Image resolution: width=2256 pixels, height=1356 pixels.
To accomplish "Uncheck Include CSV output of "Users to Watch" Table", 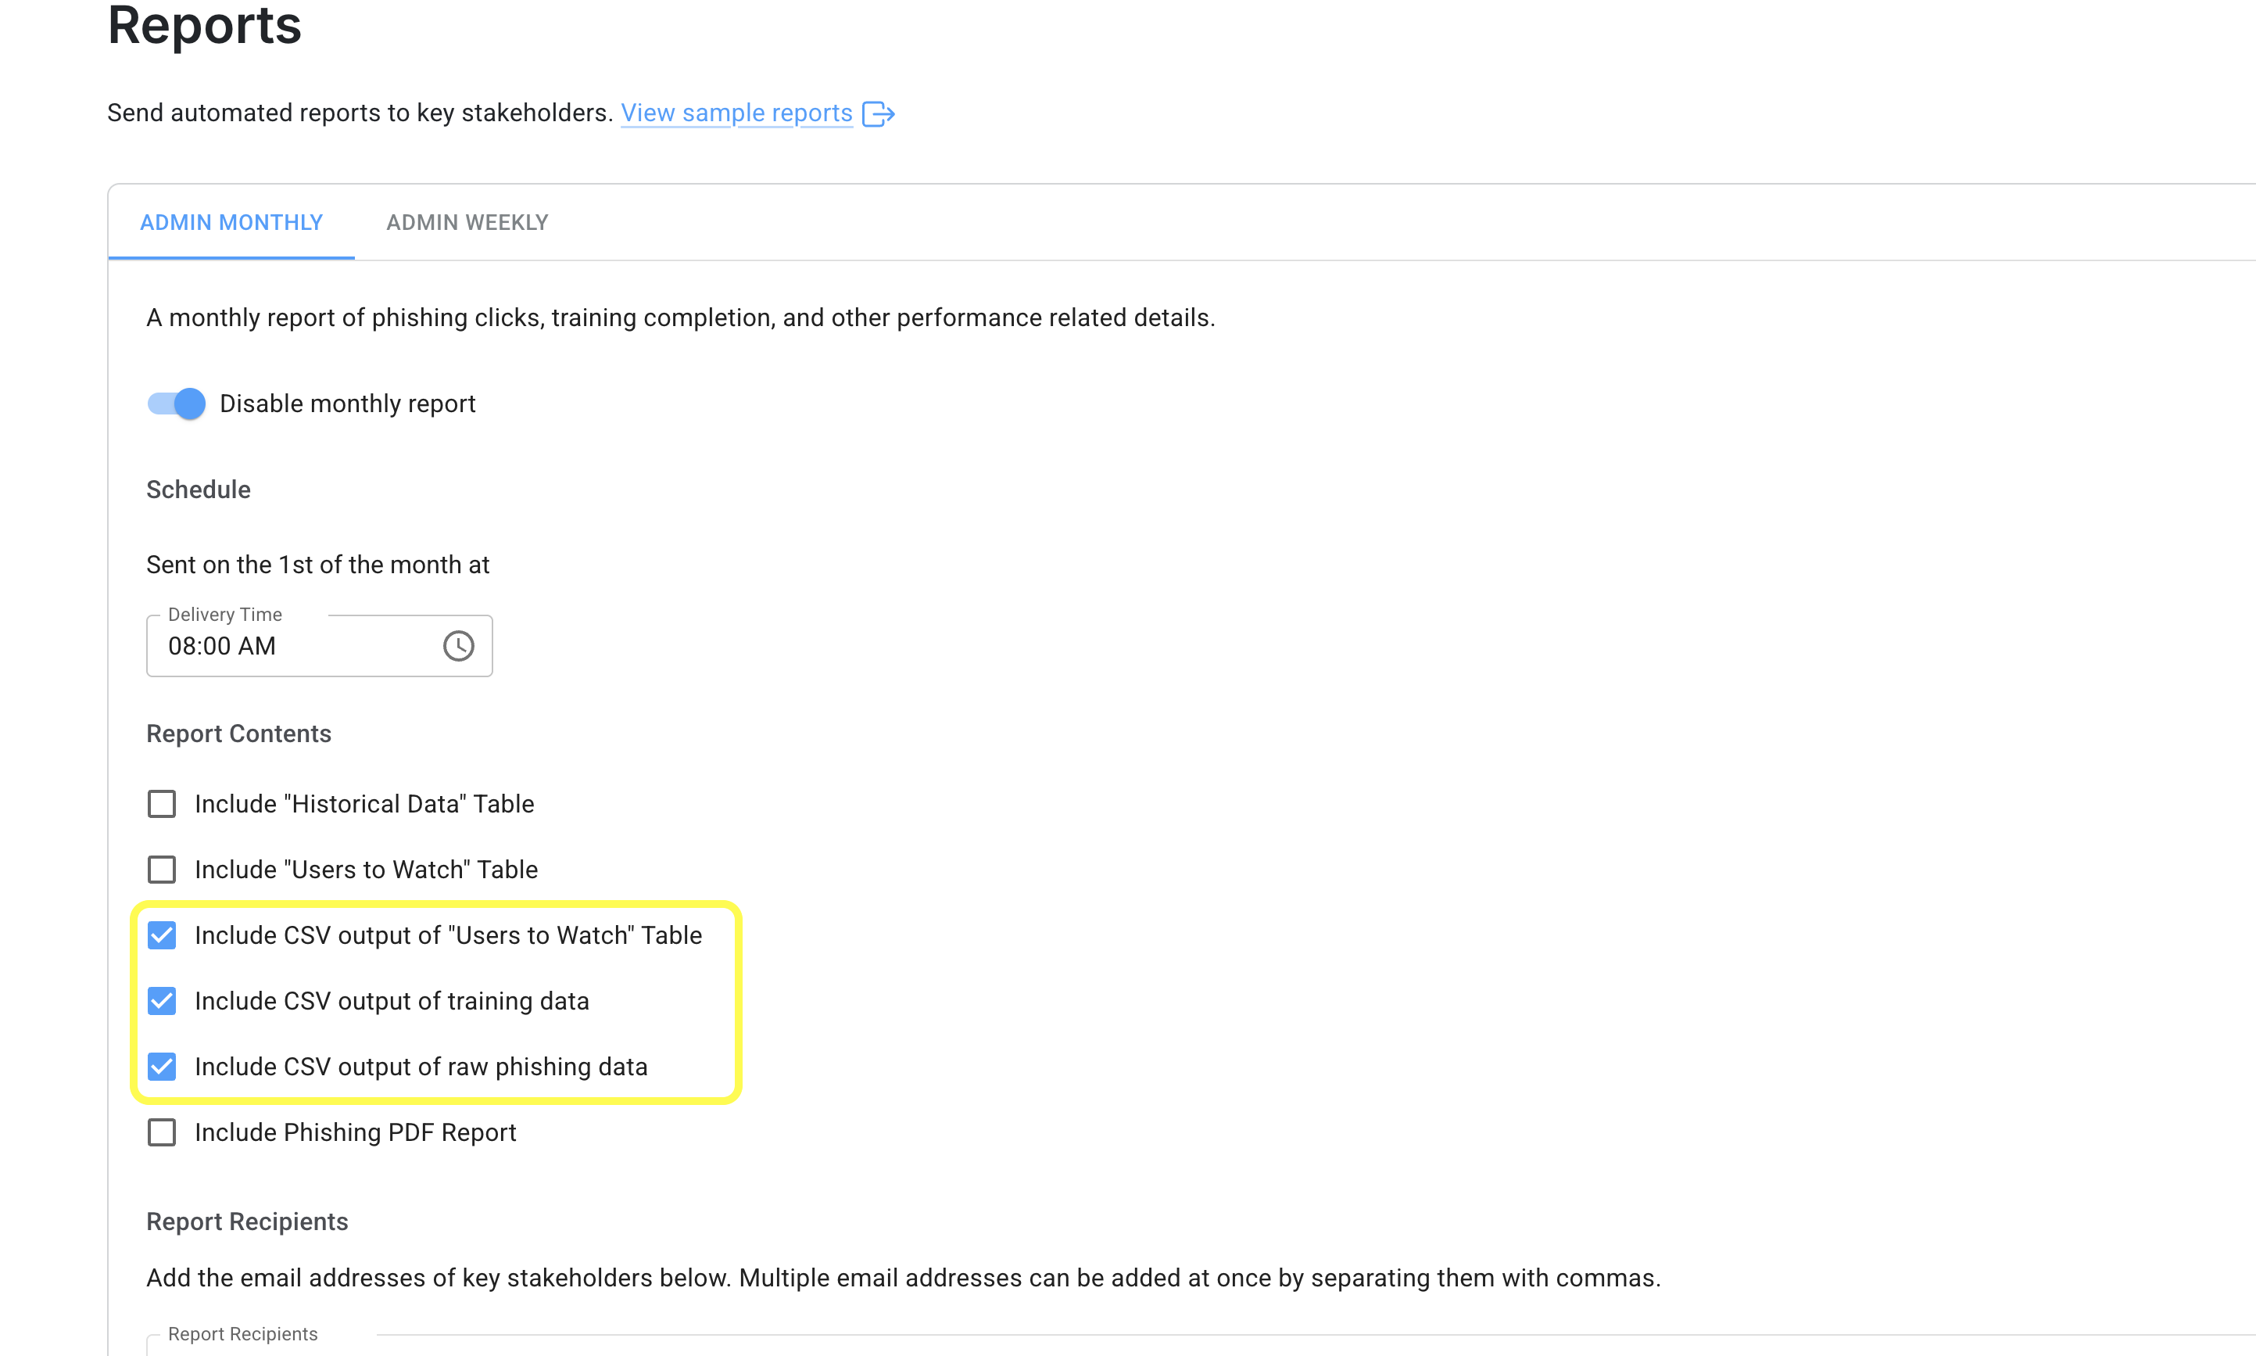I will [x=162, y=934].
